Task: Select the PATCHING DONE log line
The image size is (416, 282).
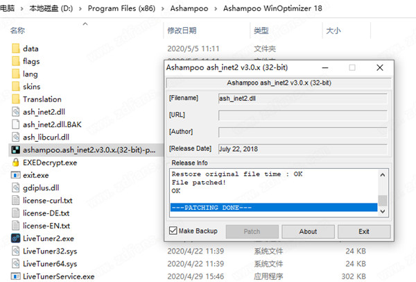Action: [274, 208]
